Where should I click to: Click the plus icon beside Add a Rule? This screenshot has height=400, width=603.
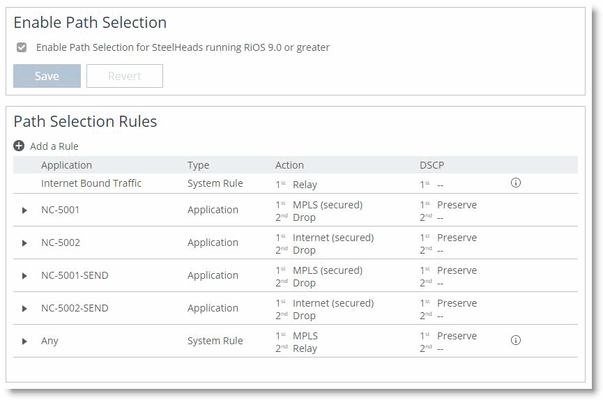tap(19, 146)
